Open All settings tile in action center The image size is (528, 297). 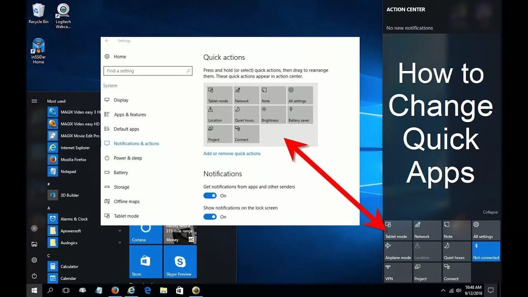(486, 230)
